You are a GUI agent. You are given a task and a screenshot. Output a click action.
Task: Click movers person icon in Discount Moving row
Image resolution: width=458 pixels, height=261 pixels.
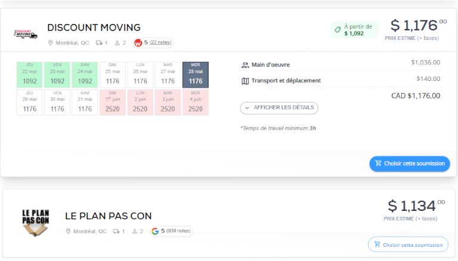(x=117, y=43)
